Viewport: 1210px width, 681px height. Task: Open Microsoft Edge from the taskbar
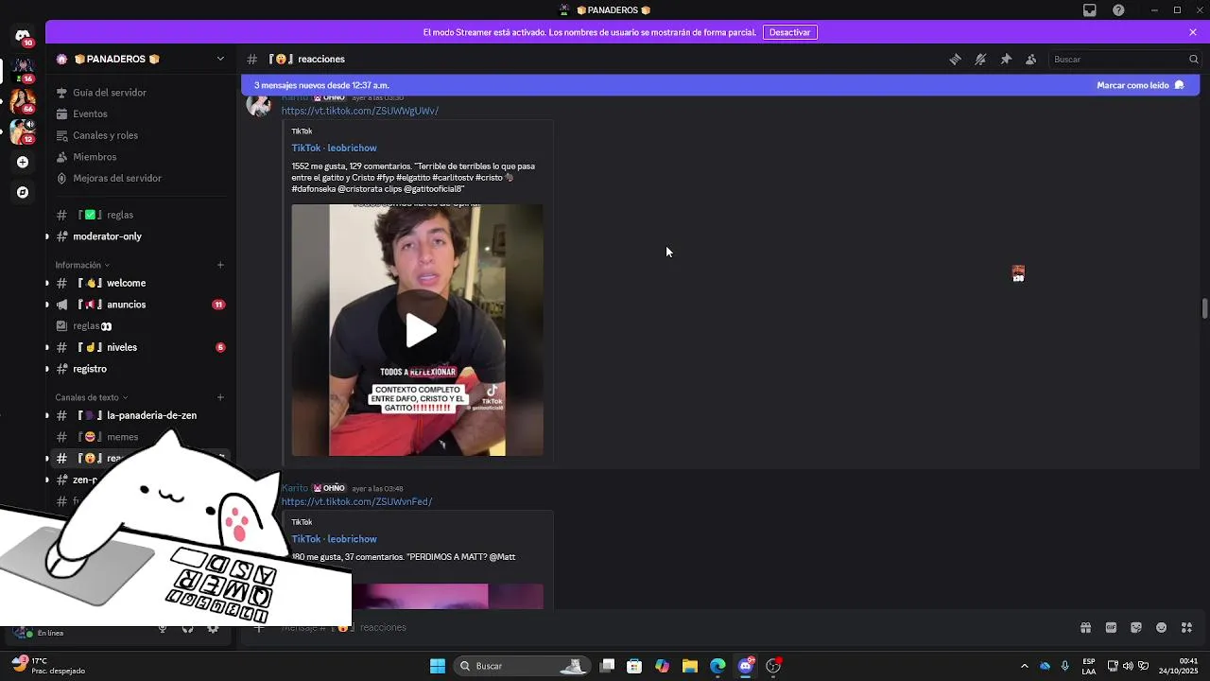click(717, 666)
